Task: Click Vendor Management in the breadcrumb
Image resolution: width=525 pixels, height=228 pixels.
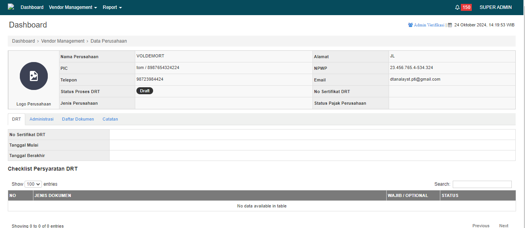Action: coord(63,41)
